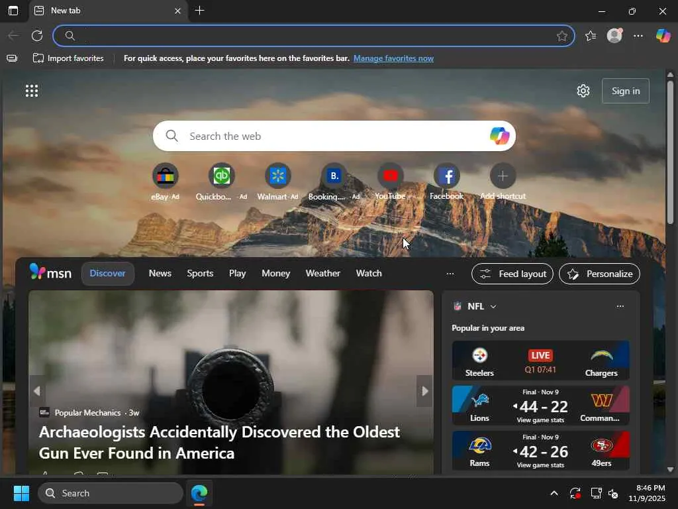Open a new tab with plus button

[x=199, y=11]
